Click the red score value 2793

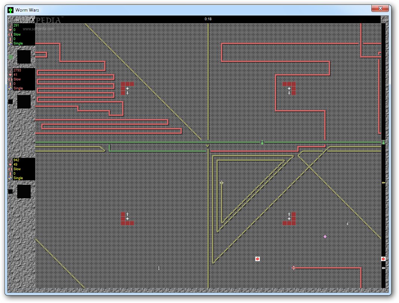coord(17,70)
